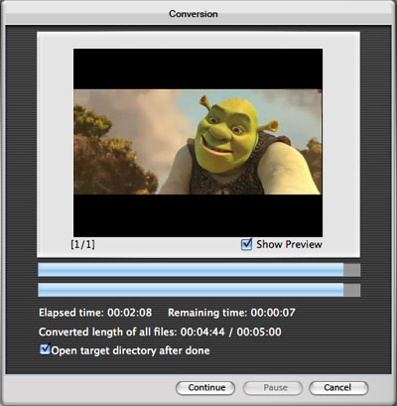The image size is (397, 406).
Task: Click the greyed-out Pause button
Action: coord(273,388)
